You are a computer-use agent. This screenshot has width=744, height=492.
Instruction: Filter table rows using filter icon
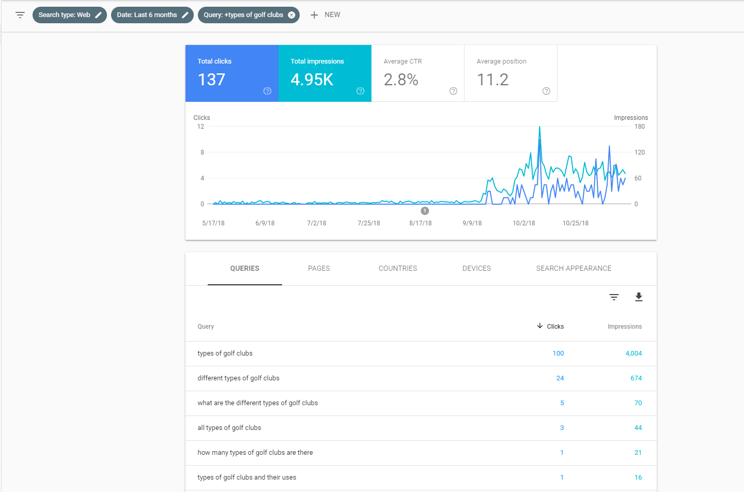tap(614, 297)
